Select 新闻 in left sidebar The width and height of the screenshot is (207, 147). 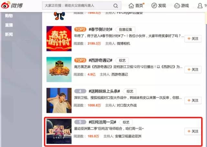pyautogui.click(x=9, y=34)
